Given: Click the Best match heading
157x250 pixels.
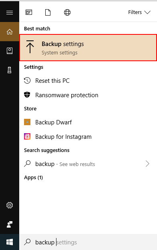Looking at the screenshot, I should pyautogui.click(x=37, y=29).
